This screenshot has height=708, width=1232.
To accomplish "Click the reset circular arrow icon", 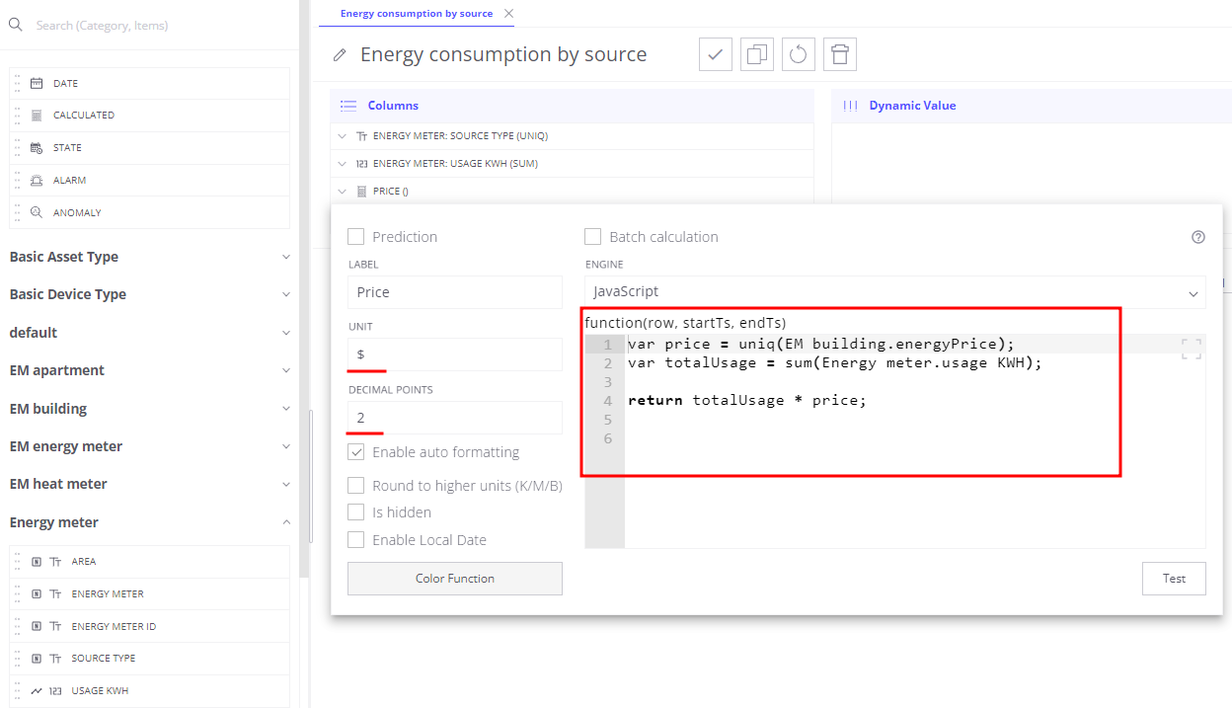I will pos(799,54).
